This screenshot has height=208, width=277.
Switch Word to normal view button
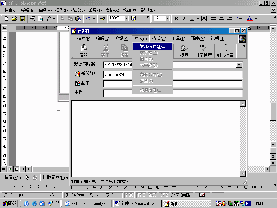coord(4,169)
